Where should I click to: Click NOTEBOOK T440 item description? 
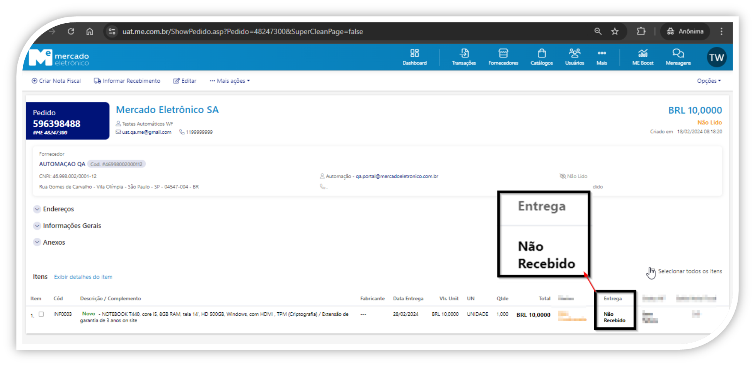coord(214,317)
